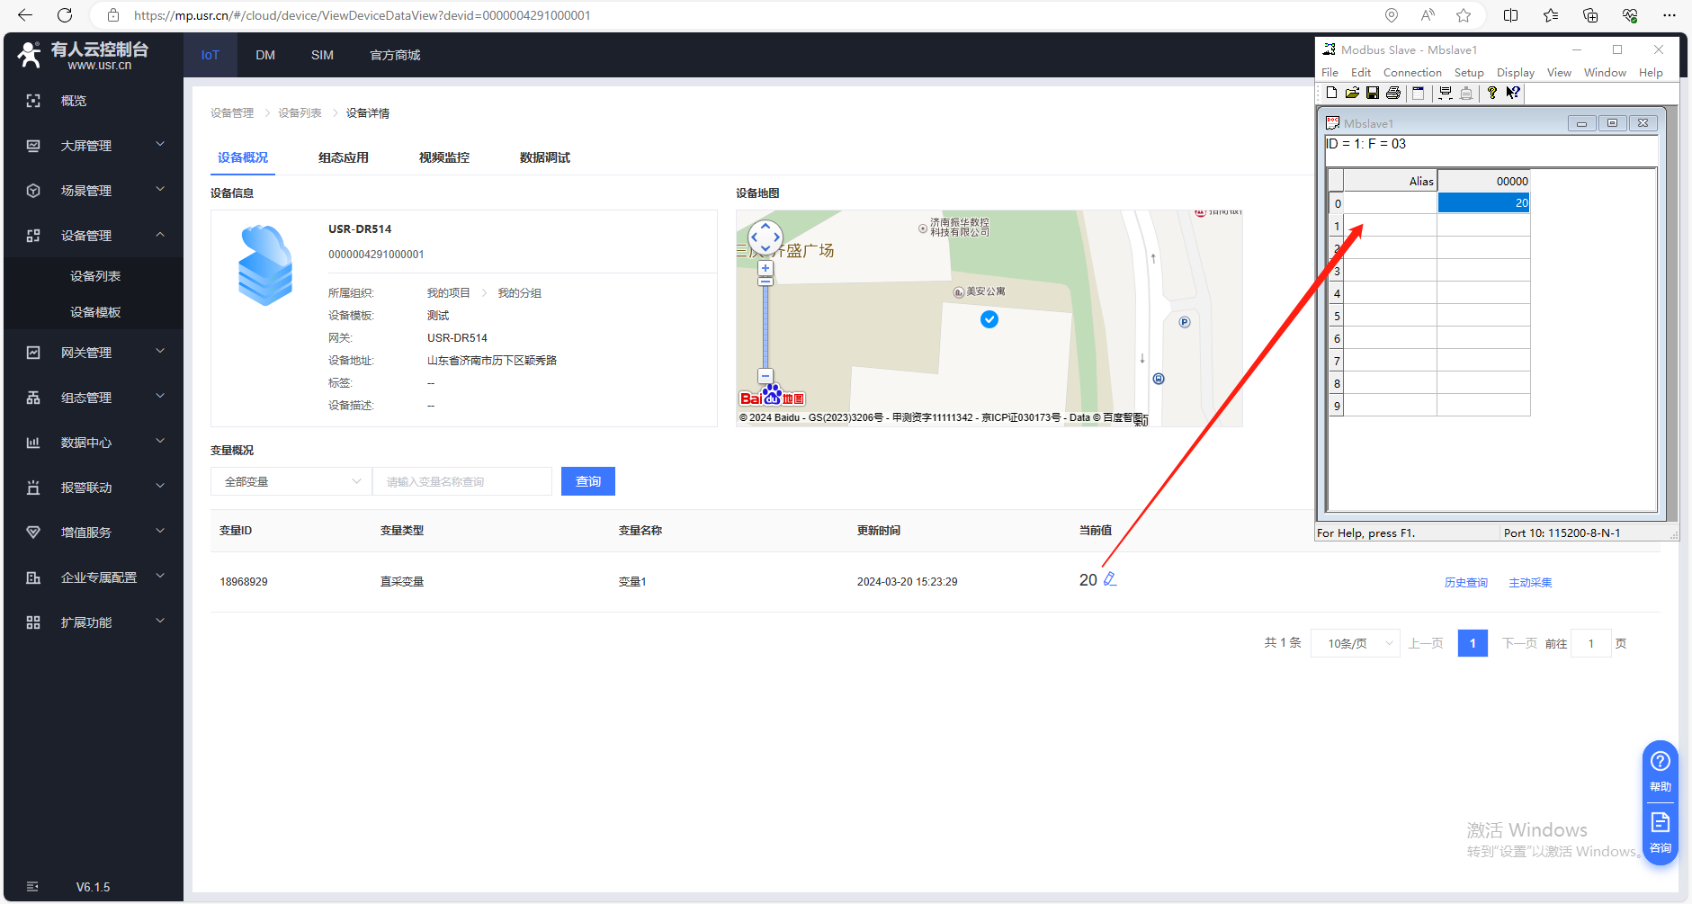Image resolution: width=1692 pixels, height=904 pixels.
Task: Open the Connection menu in Modbus Slave
Action: [1411, 73]
